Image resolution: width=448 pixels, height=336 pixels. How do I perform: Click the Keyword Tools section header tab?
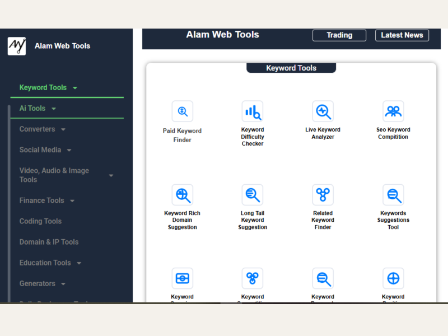[x=291, y=68]
